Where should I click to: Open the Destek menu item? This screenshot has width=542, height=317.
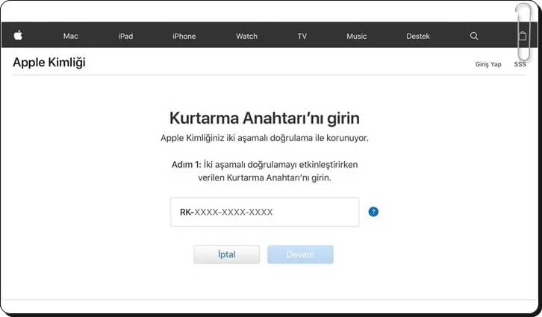[418, 37]
